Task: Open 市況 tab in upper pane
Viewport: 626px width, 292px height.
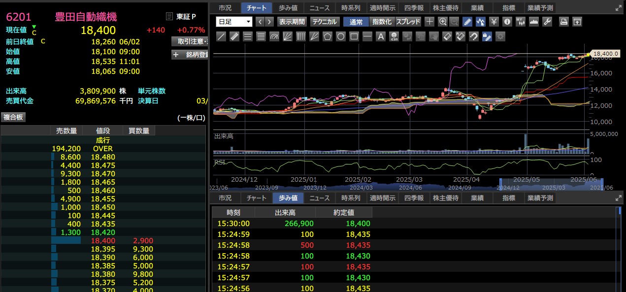Action: pyautogui.click(x=225, y=8)
